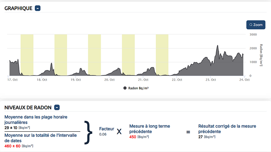The width and height of the screenshot is (271, 152).
Task: Click the dark legend dot for Radon
Action: [125, 88]
